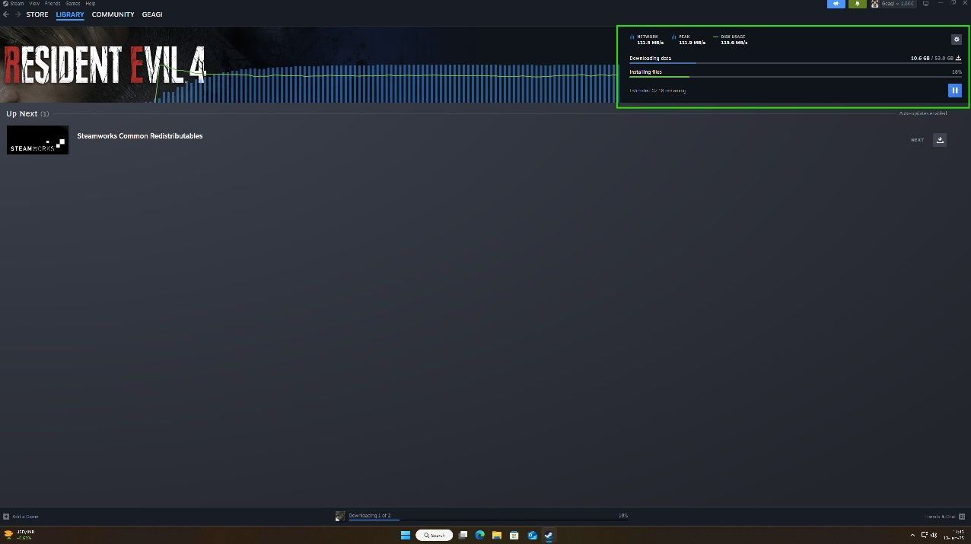The width and height of the screenshot is (971, 544).
Task: Click the Geagi account avatar
Action: click(875, 4)
